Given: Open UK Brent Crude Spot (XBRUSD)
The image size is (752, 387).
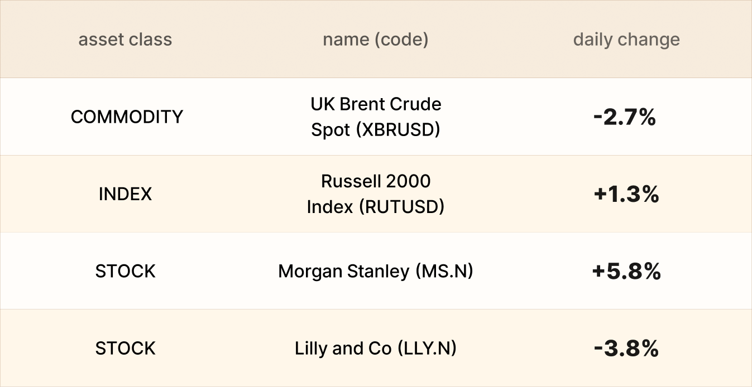Looking at the screenshot, I should coord(376,117).
